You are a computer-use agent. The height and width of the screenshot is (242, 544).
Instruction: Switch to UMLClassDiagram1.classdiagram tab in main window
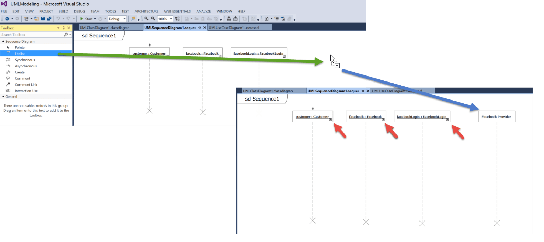111,28
